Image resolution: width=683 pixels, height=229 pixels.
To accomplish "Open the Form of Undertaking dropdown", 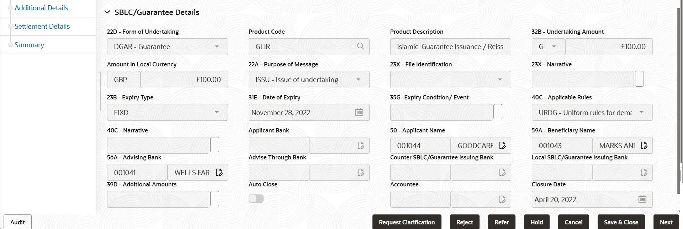I will pyautogui.click(x=167, y=47).
